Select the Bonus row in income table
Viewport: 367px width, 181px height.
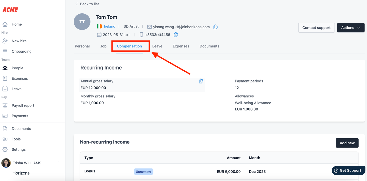click(90, 171)
